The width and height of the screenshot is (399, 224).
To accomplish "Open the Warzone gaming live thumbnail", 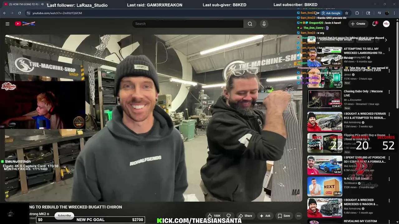I will (x=325, y=99).
